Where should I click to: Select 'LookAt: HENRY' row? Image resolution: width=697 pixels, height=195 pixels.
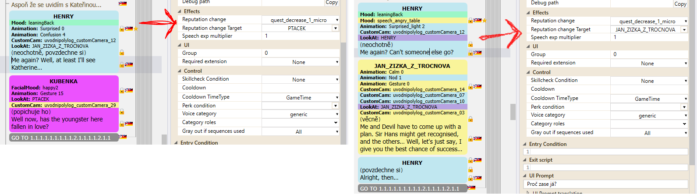point(412,38)
